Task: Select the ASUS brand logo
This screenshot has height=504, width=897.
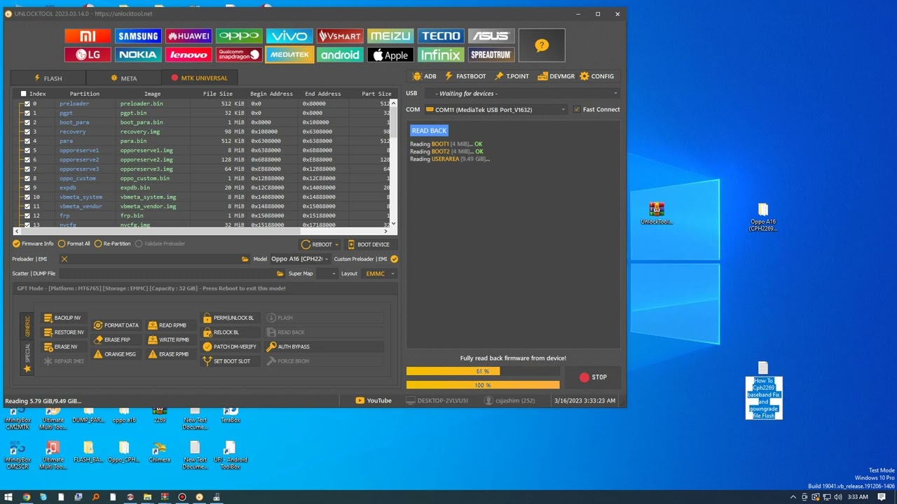Action: [491, 36]
